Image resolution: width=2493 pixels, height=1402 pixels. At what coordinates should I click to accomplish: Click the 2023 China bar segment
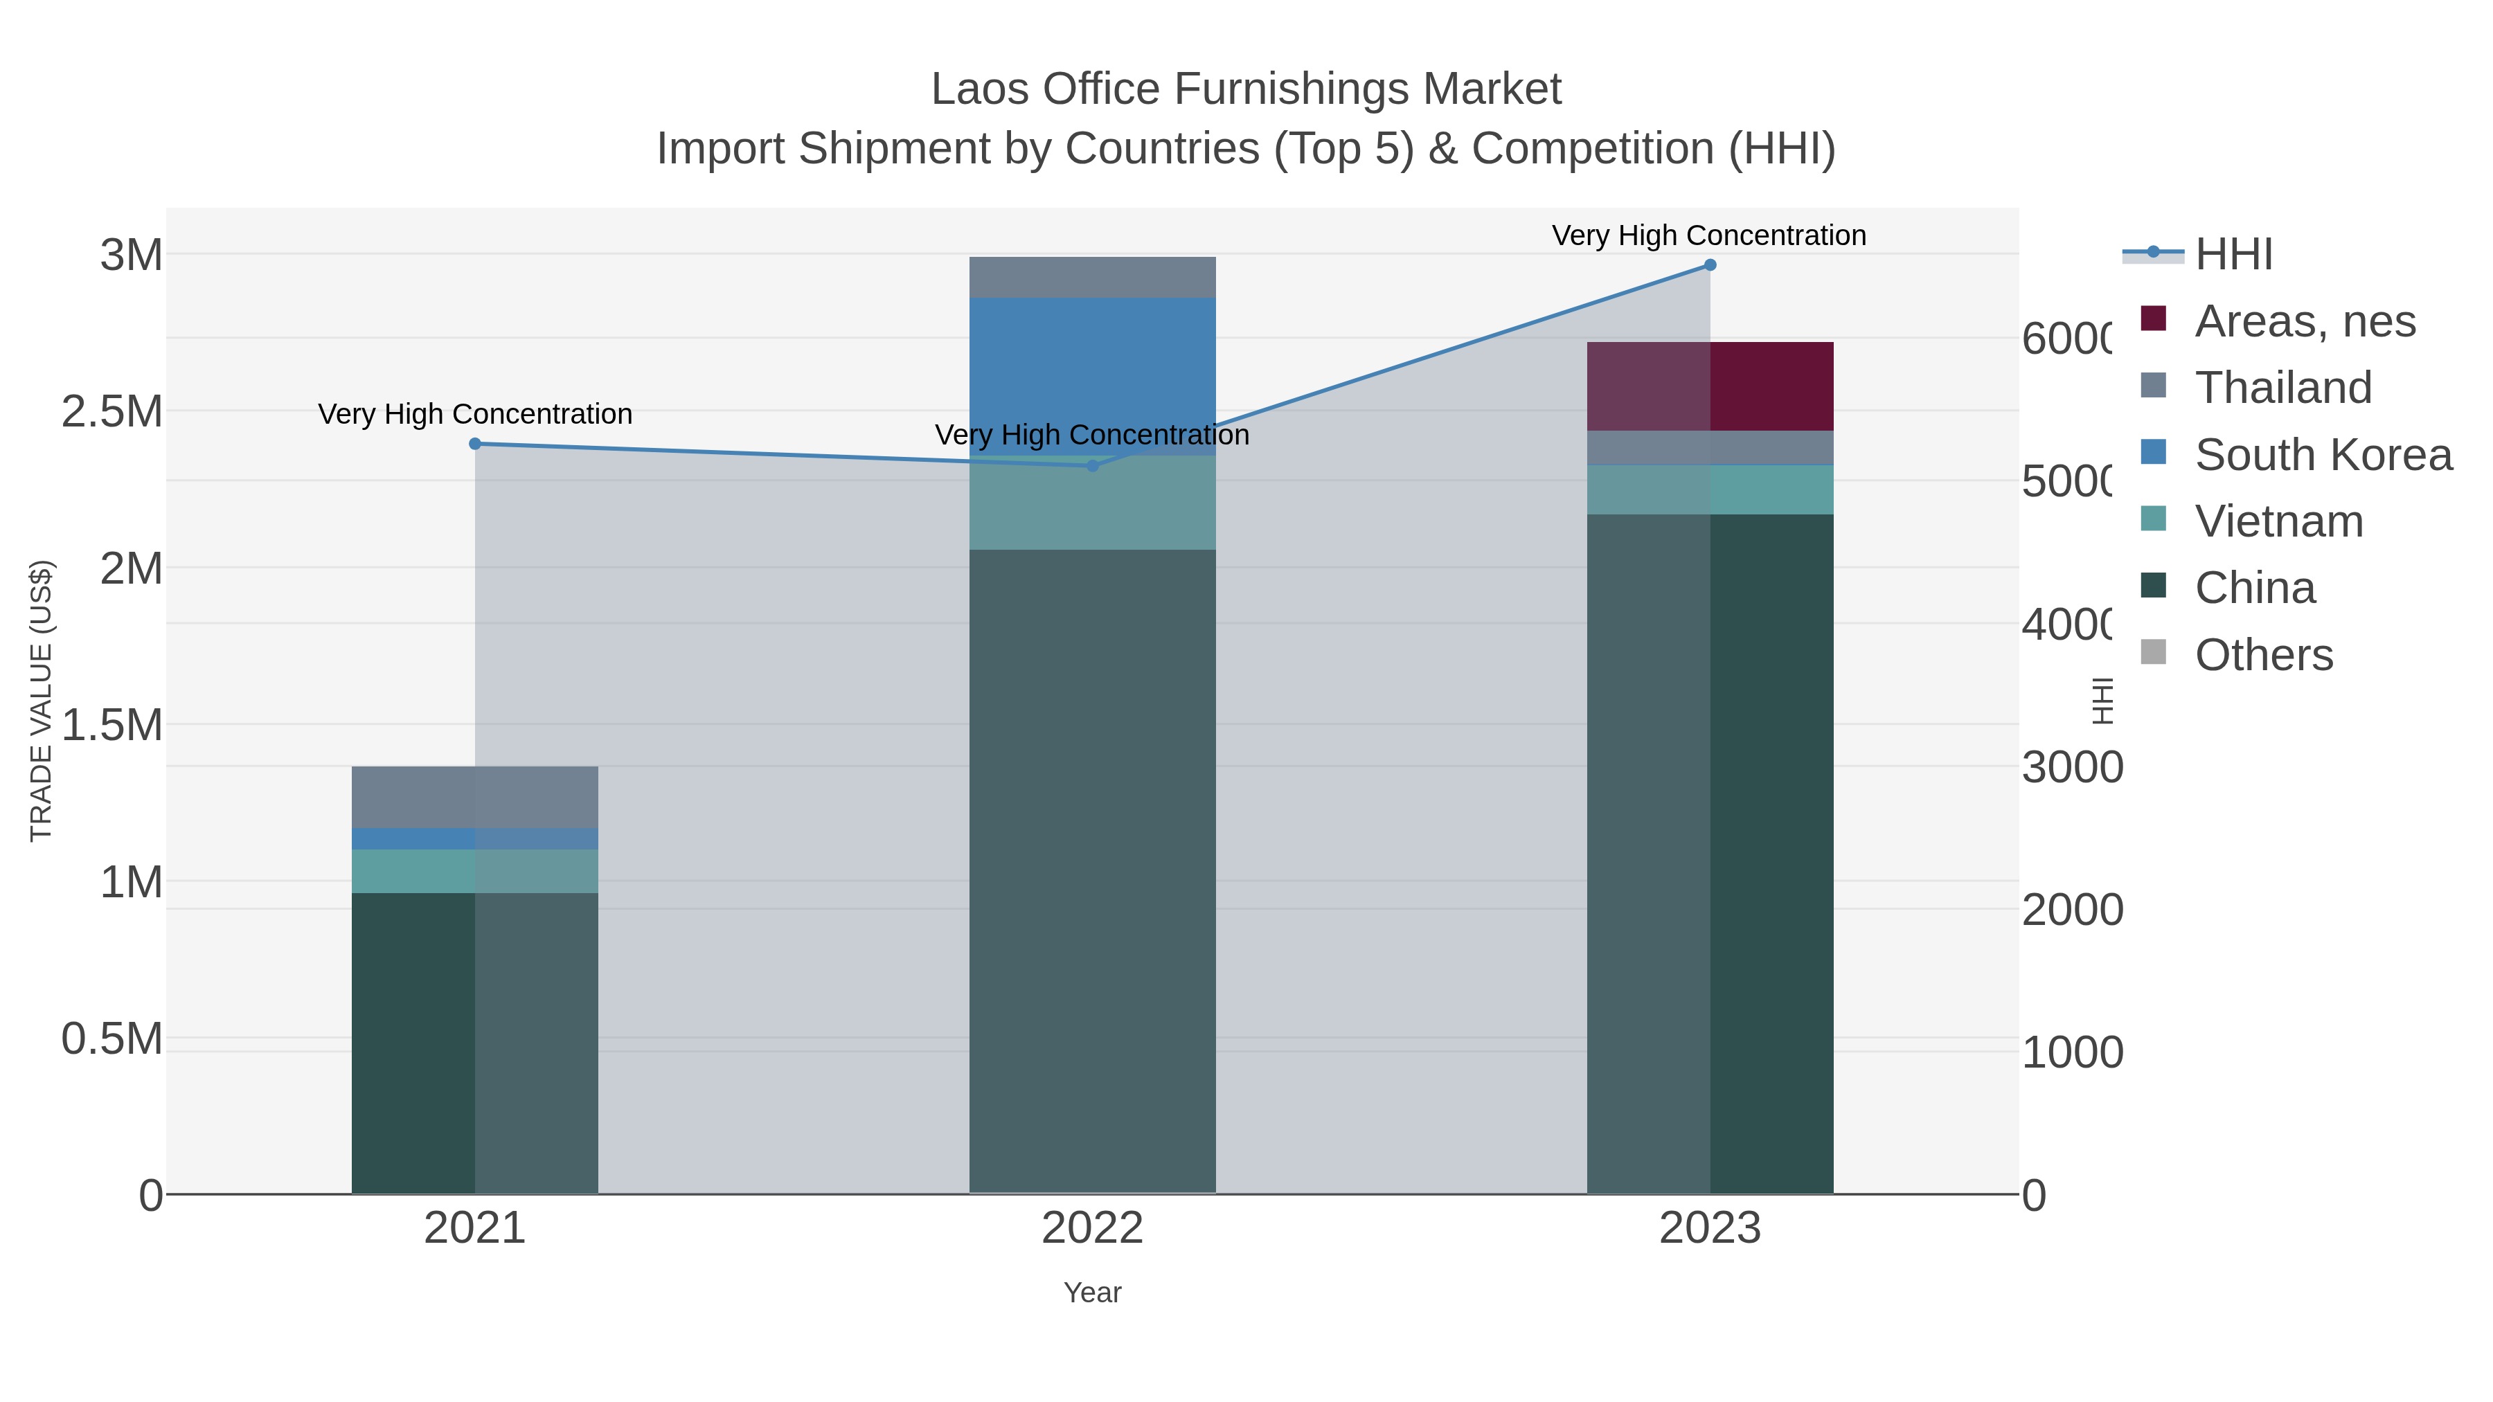pyautogui.click(x=1710, y=854)
